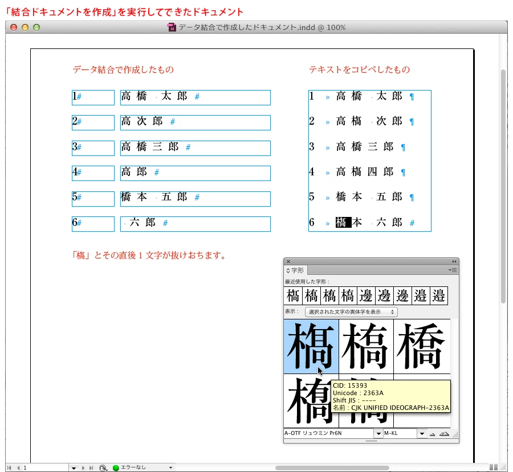This screenshot has width=513, height=472.
Task: Click the vertical scrollbar thumb on the right edge
Action: pos(503,186)
